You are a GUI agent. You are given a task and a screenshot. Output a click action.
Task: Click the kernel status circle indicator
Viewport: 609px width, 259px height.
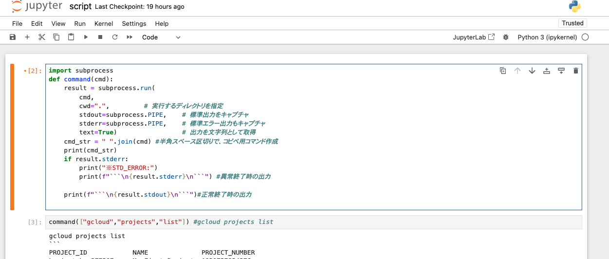pyautogui.click(x=585, y=37)
